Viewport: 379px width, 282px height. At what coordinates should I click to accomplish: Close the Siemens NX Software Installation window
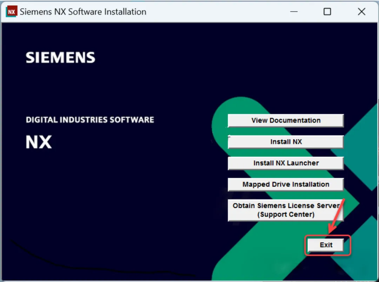tap(361, 12)
